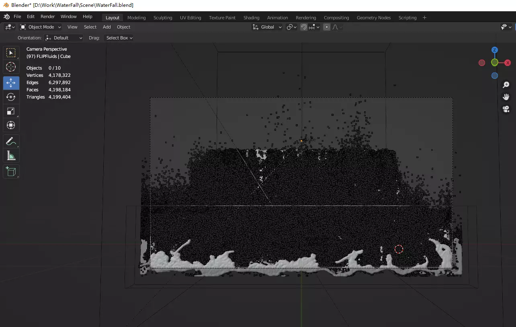This screenshot has height=327, width=516.
Task: Add a new workspace with plus button
Action: click(x=424, y=18)
